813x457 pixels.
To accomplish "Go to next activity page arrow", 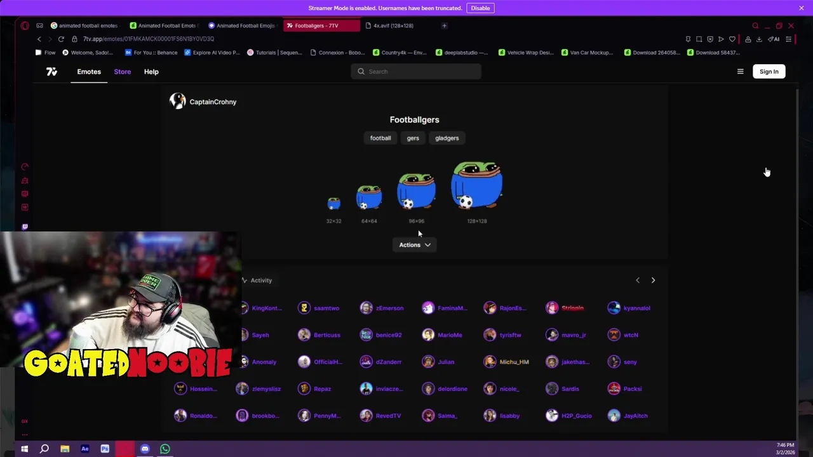I will pos(653,280).
